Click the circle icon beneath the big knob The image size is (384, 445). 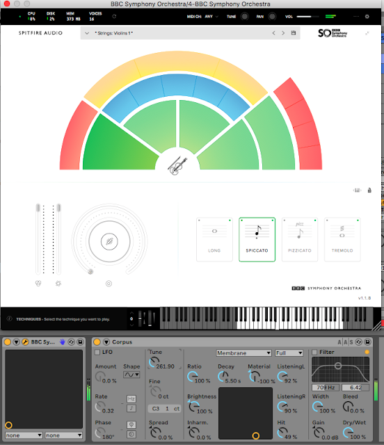tap(109, 283)
